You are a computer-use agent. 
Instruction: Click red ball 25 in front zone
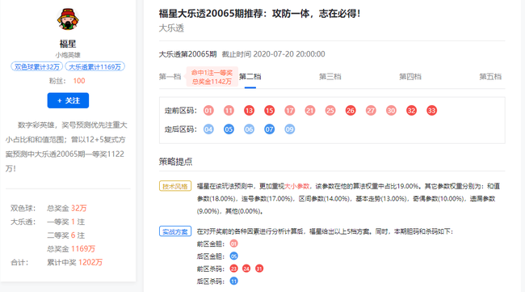coord(330,111)
